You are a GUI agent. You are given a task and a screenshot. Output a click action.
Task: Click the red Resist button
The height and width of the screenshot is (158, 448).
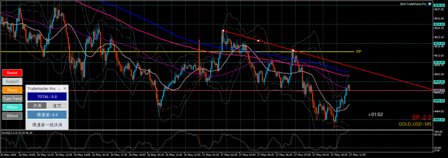tap(12, 73)
